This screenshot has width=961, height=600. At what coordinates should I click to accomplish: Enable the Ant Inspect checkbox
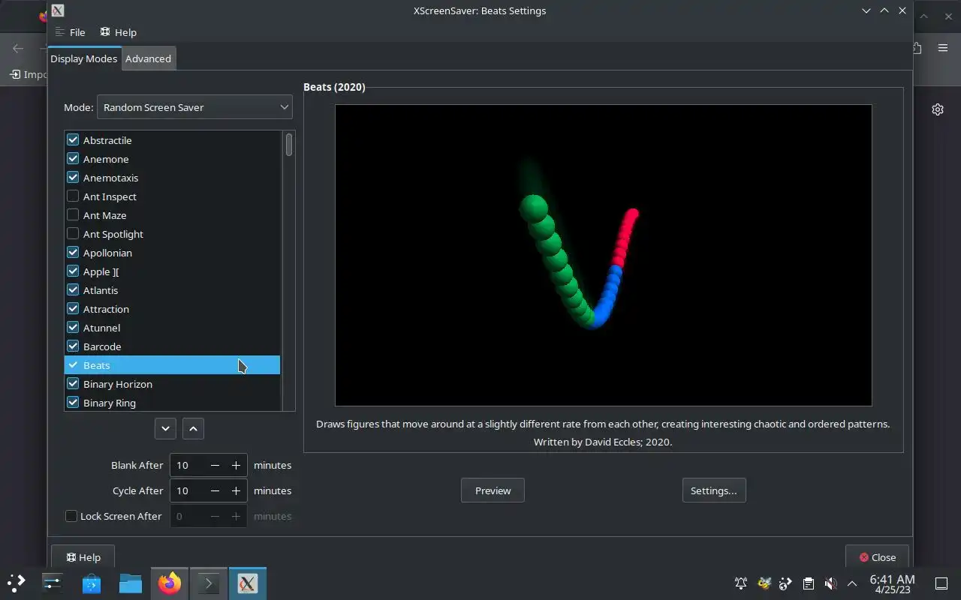point(73,196)
